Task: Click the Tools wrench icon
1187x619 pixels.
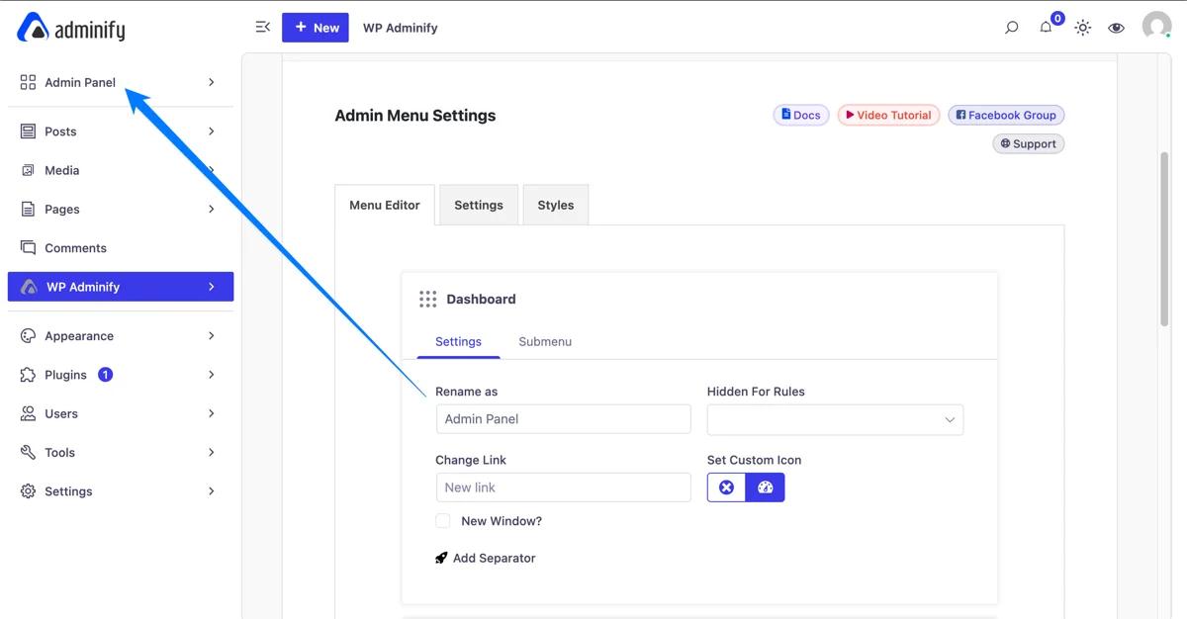Action: (x=28, y=453)
